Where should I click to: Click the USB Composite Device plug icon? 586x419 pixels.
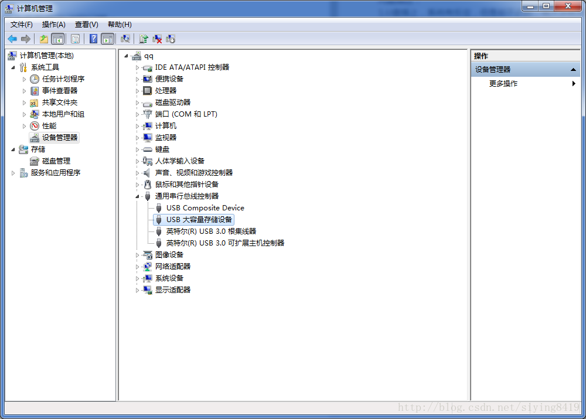click(x=159, y=208)
